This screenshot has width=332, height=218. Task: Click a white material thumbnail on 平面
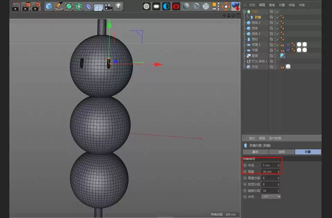click(x=299, y=50)
